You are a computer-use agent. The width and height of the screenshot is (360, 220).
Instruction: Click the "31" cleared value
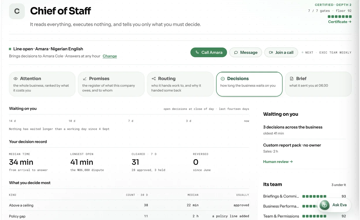[135, 162]
